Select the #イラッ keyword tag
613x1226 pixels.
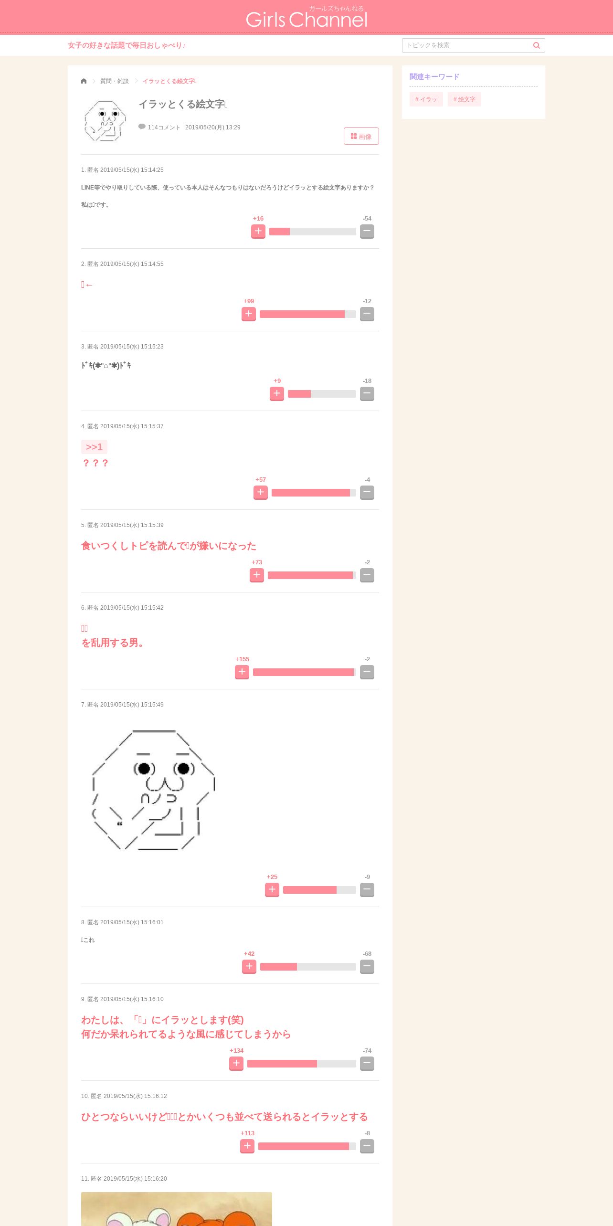426,99
